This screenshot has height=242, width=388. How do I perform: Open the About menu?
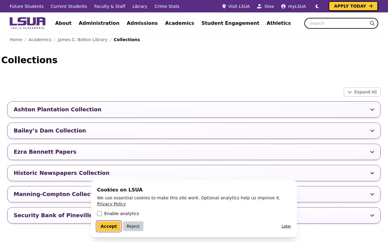point(63,23)
